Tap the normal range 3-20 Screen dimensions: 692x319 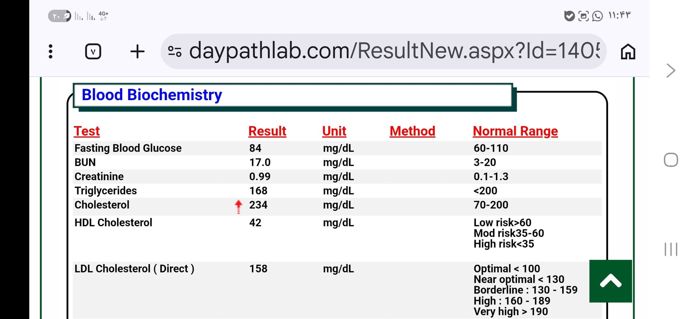point(485,162)
